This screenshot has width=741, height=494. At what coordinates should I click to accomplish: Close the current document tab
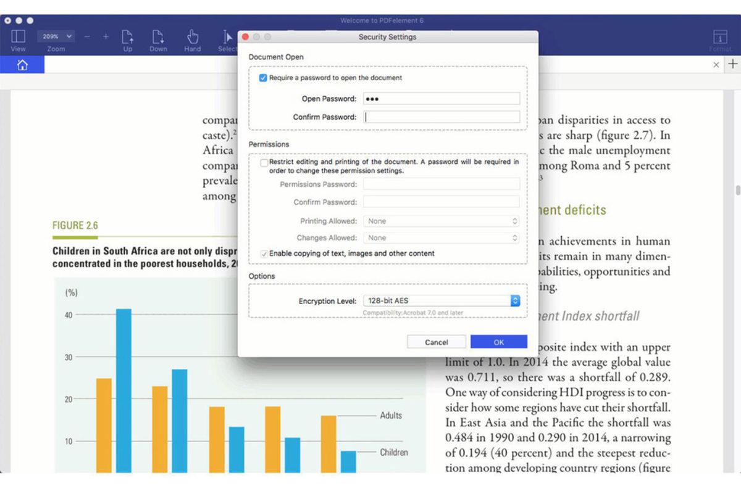[x=716, y=65]
